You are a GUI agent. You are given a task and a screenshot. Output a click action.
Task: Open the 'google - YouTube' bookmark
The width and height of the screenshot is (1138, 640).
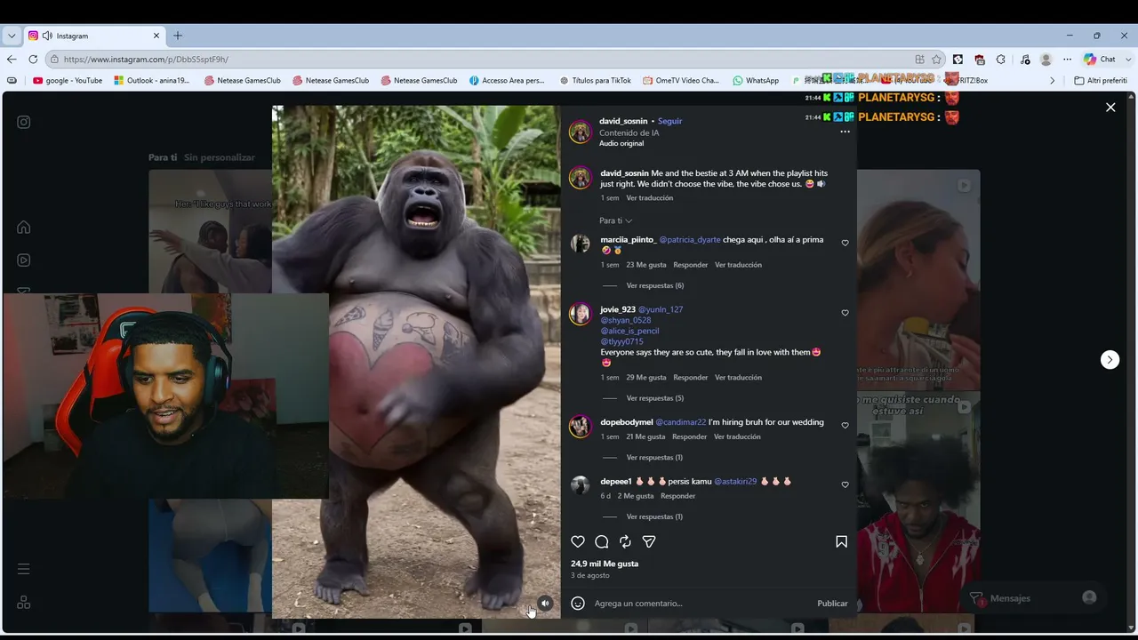(68, 80)
